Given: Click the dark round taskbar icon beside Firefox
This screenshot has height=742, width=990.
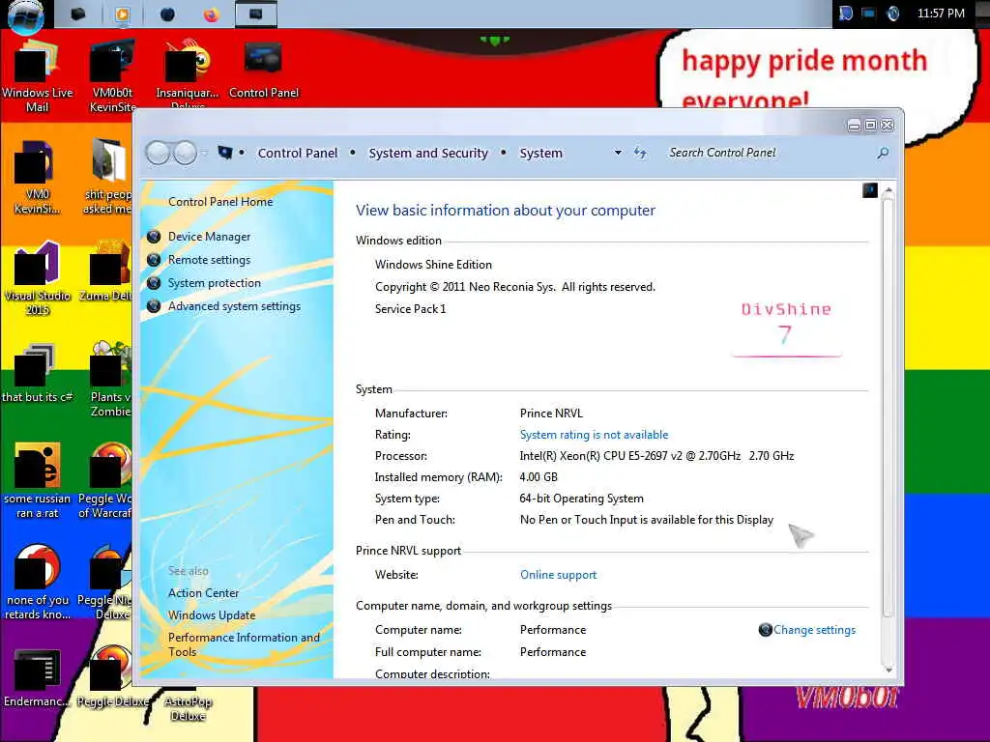Looking at the screenshot, I should pos(167,14).
